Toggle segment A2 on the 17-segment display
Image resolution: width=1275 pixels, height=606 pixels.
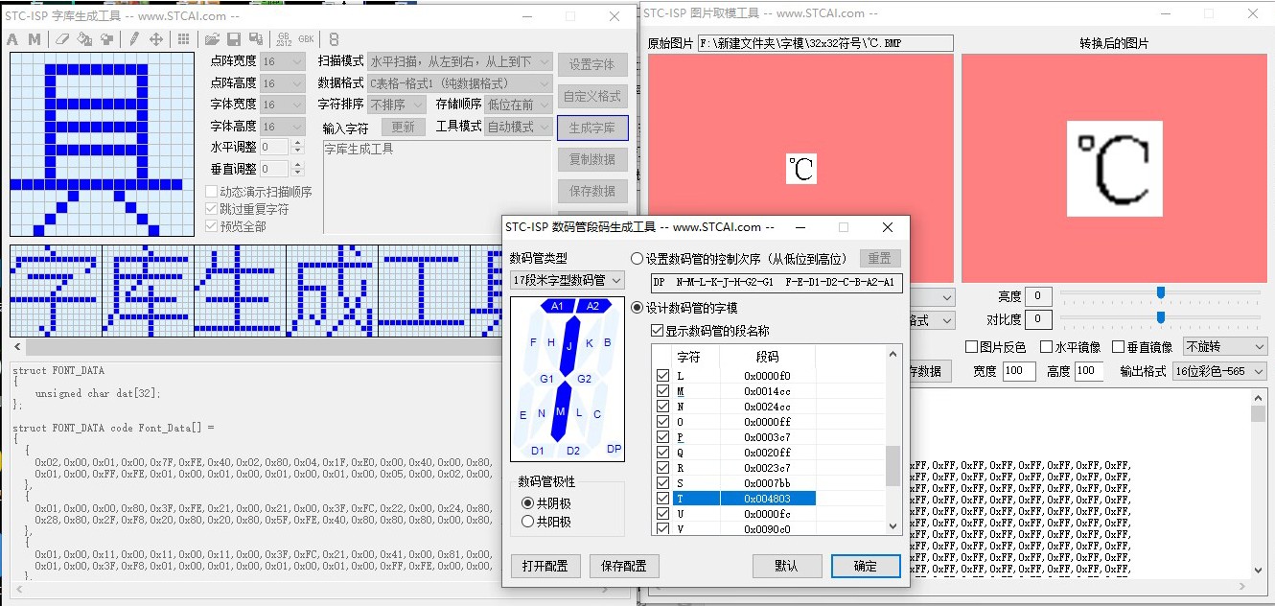point(593,306)
